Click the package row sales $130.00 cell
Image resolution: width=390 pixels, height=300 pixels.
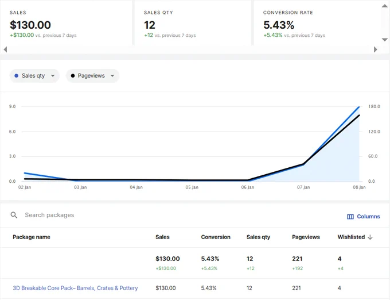(x=166, y=289)
